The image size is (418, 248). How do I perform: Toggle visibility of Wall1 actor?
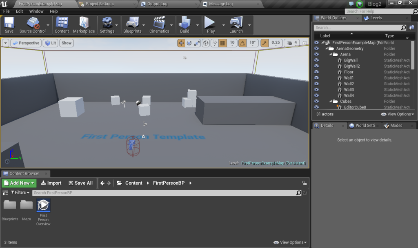[316, 78]
